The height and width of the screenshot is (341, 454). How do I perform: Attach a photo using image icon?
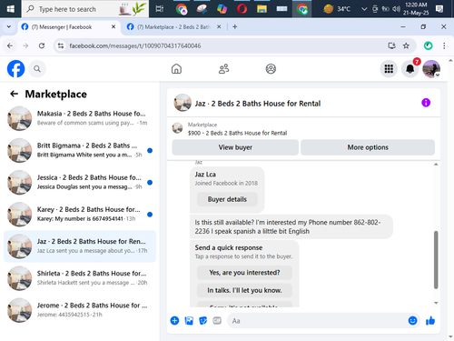coord(189,320)
